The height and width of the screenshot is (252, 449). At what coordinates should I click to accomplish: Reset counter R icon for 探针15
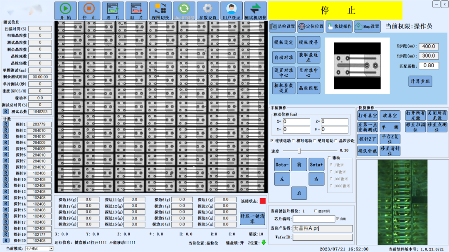6,210
